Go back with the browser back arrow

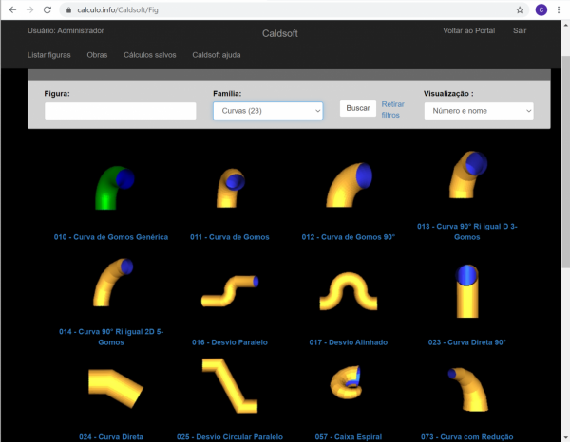12,9
